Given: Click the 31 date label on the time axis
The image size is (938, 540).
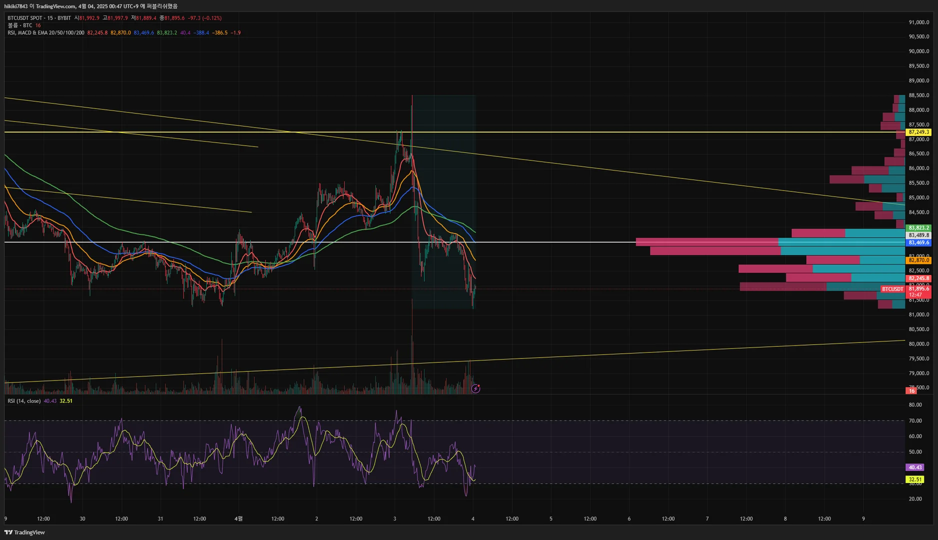Looking at the screenshot, I should (160, 519).
